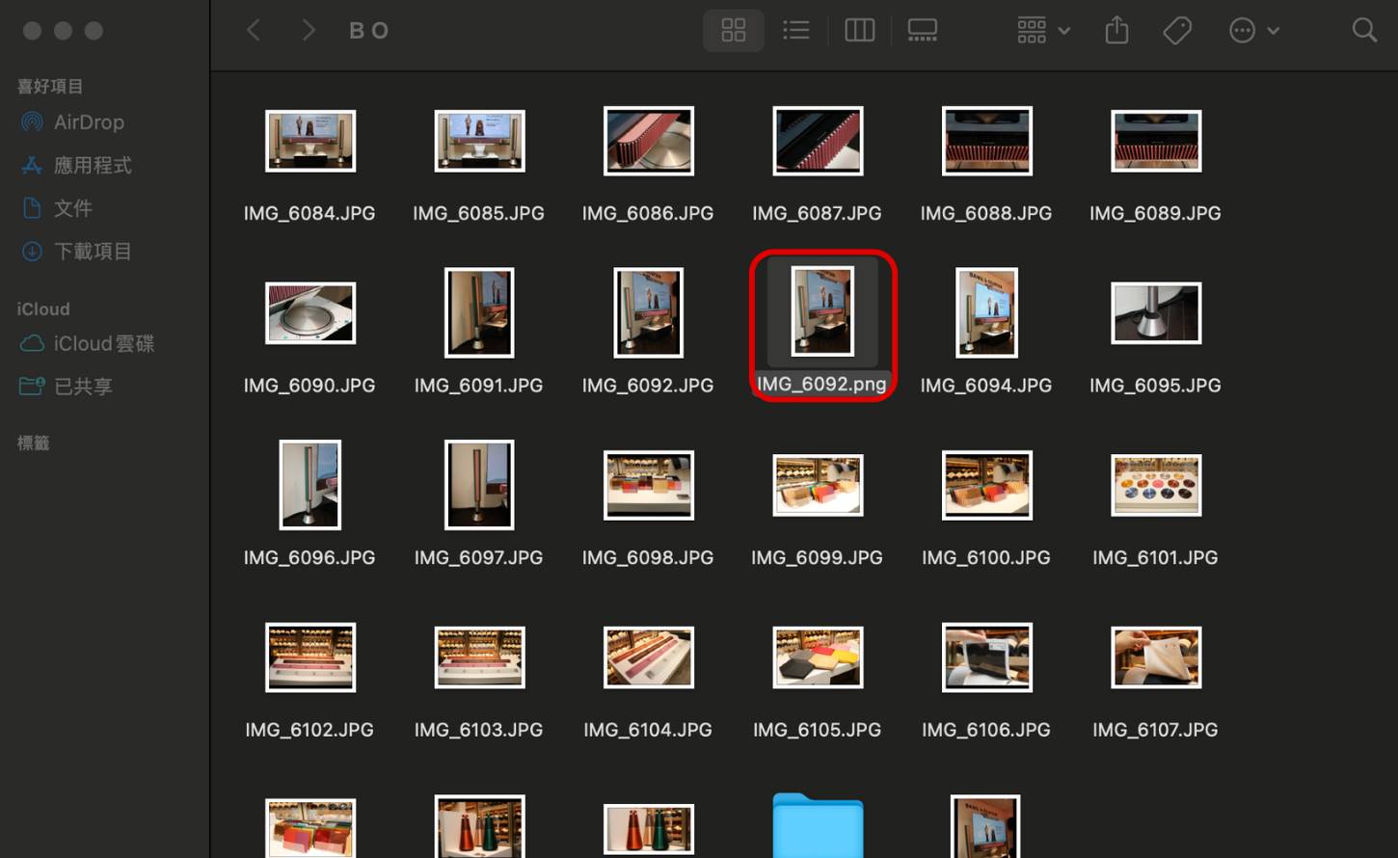Open 已共享 in the sidebar

[x=67, y=387]
